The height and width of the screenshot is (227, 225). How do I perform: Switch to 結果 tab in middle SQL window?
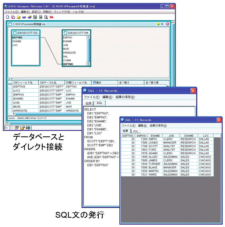pos(88,103)
